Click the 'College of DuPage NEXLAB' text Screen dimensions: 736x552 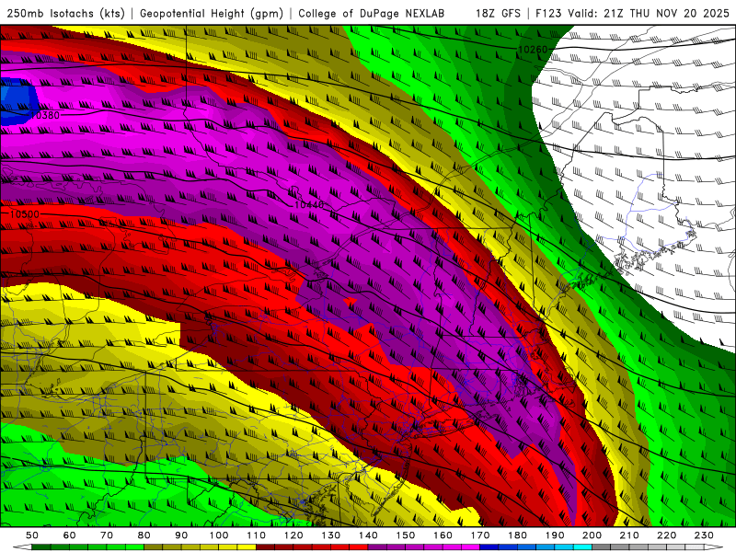[372, 13]
